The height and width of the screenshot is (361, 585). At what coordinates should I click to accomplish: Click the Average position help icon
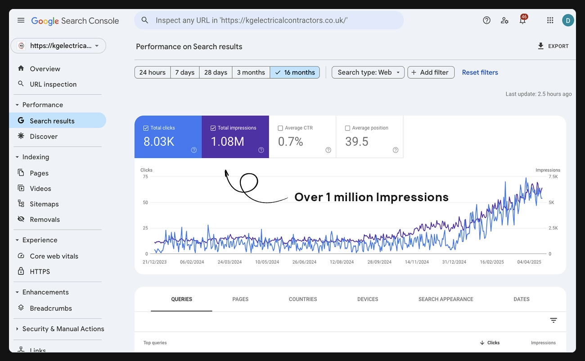click(396, 150)
